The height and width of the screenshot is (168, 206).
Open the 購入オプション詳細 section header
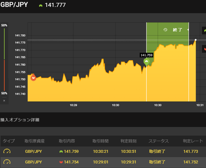point(20,120)
